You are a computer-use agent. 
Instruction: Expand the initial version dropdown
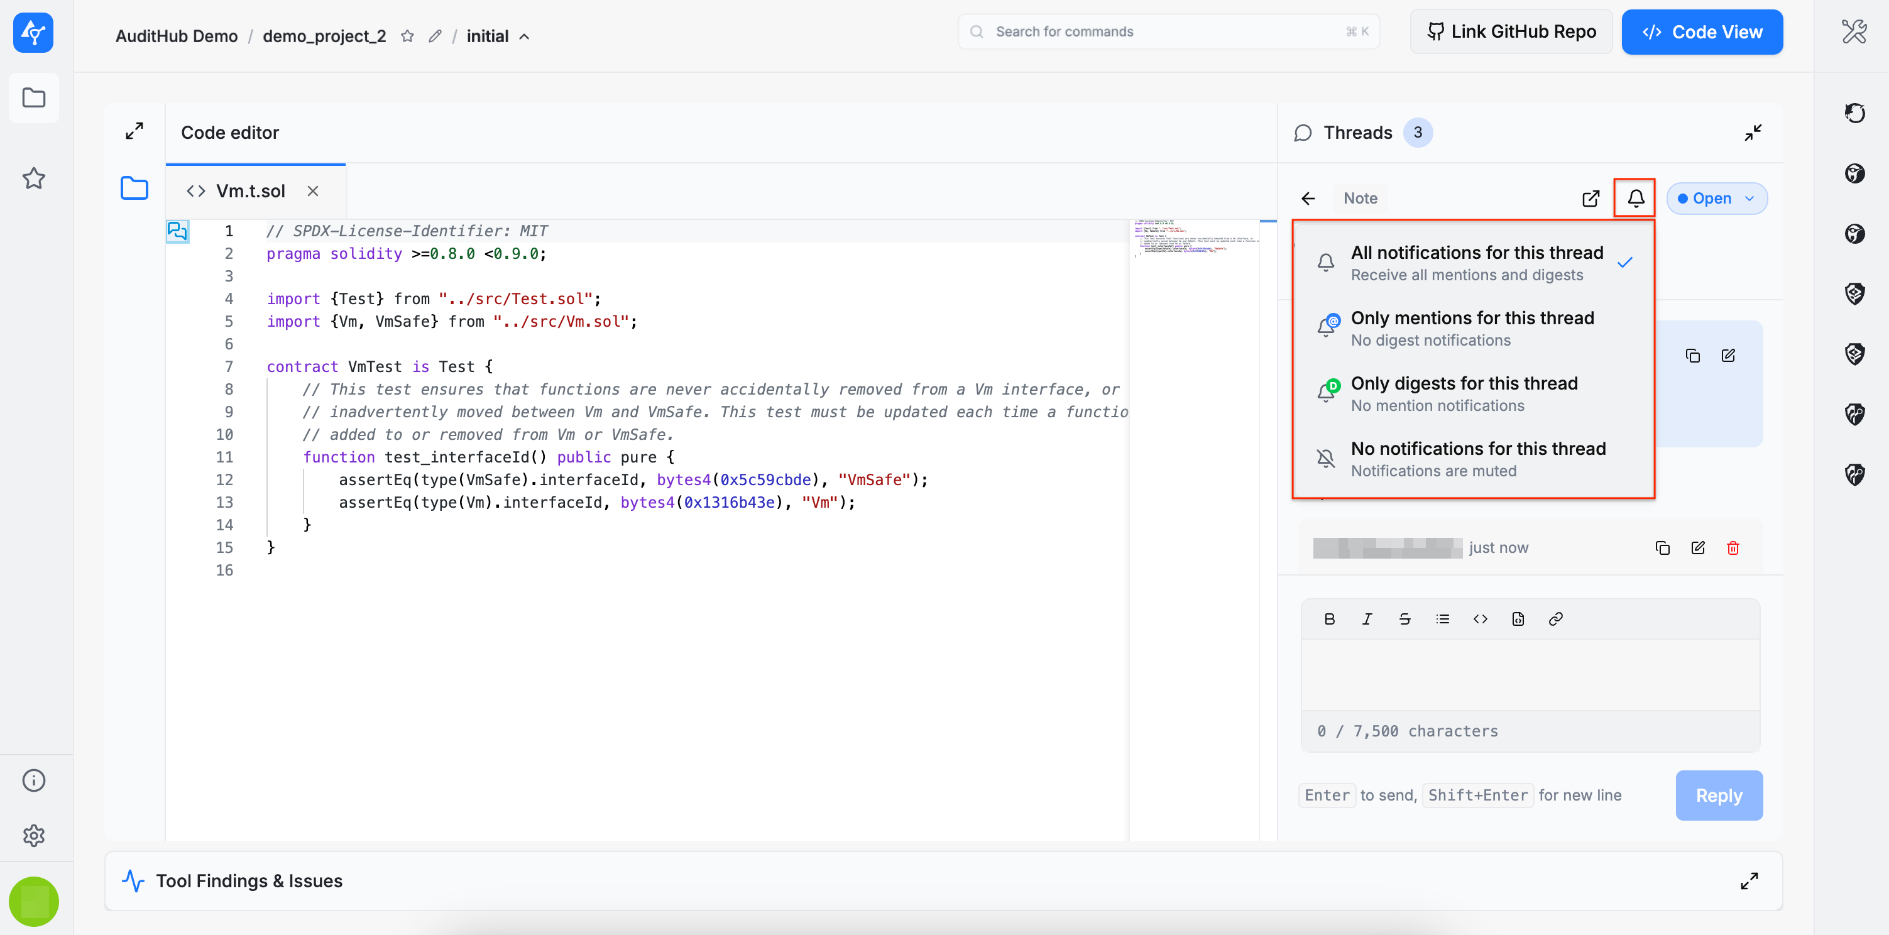[x=498, y=36]
